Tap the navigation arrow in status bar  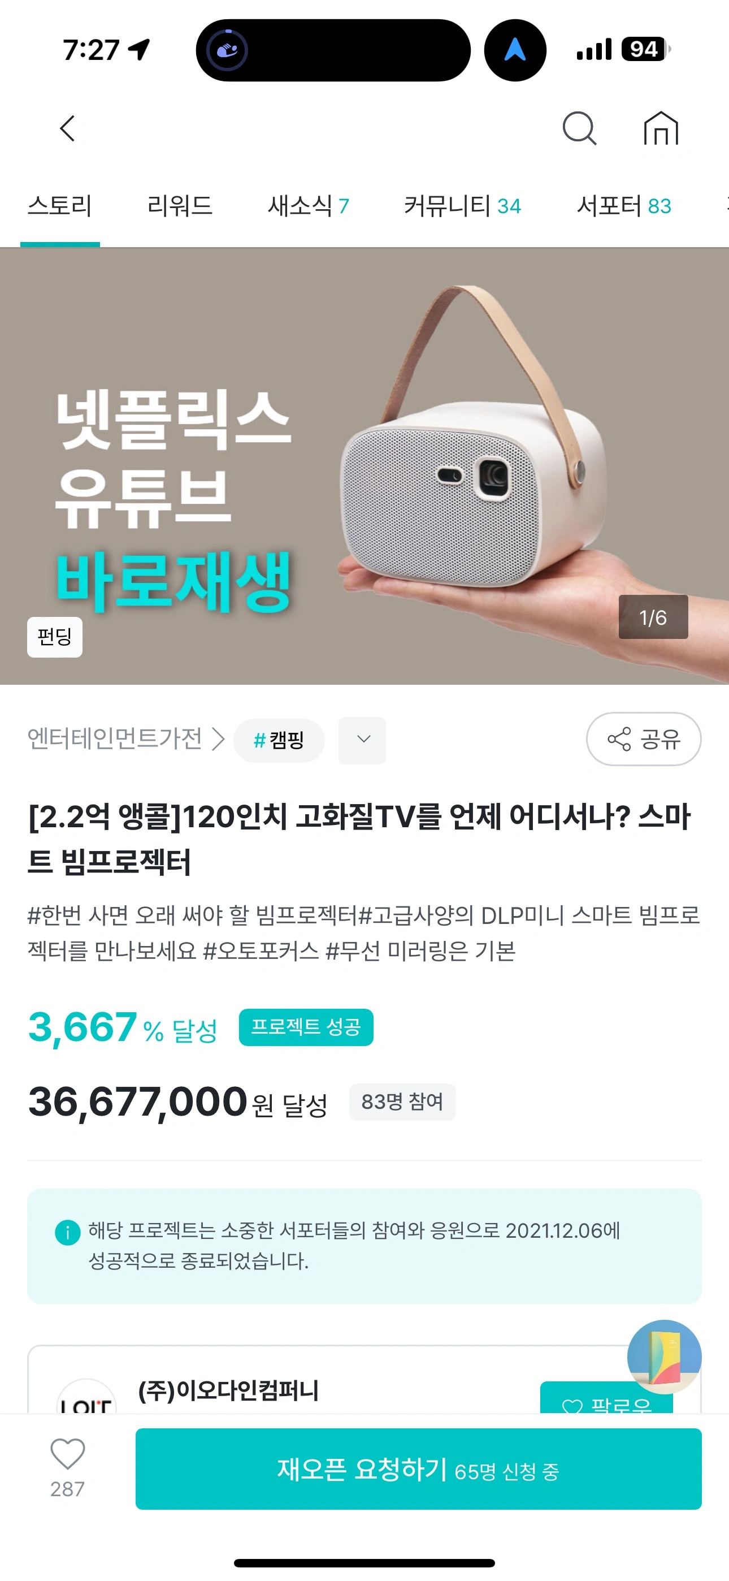pyautogui.click(x=515, y=50)
